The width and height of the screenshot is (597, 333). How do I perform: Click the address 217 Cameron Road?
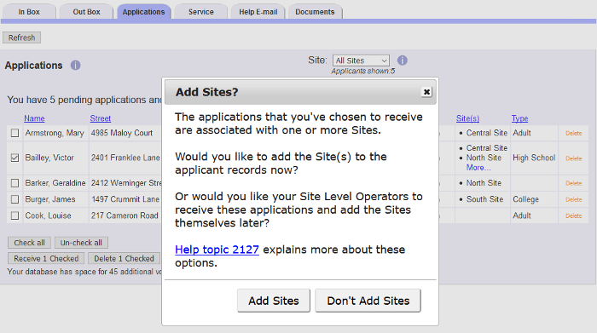pos(125,215)
